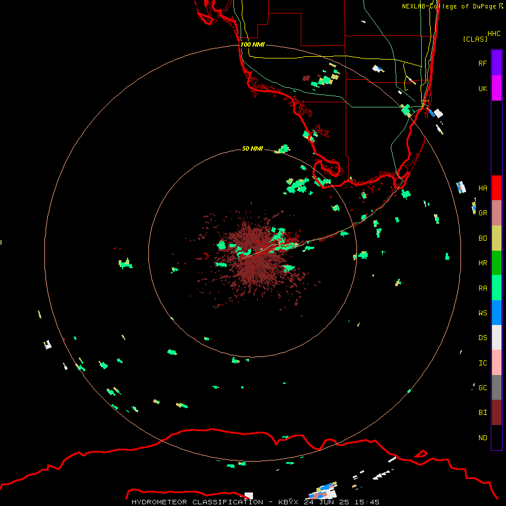
Task: Click the GR dusty pink legend swatch
Action: pos(496,213)
